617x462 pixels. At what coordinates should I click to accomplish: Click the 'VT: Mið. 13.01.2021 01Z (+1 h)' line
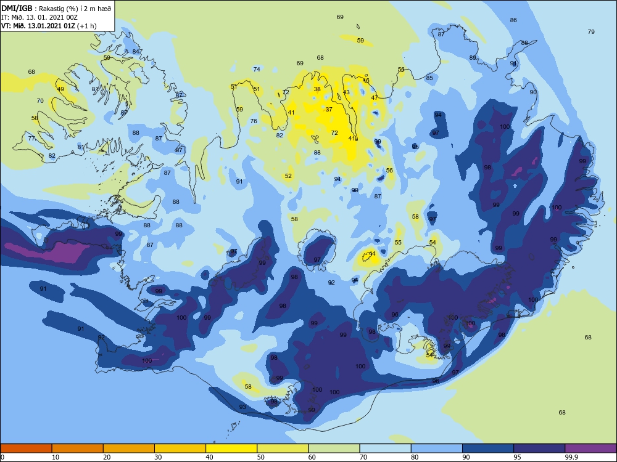point(49,26)
